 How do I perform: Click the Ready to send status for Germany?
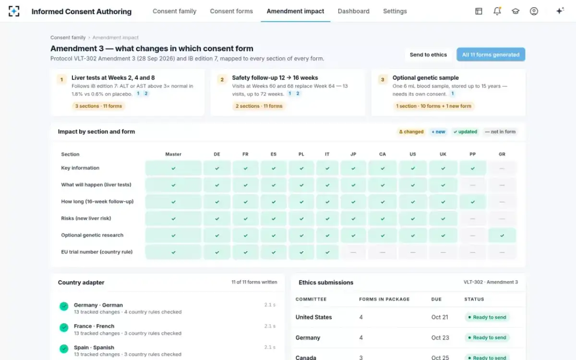[487, 338]
